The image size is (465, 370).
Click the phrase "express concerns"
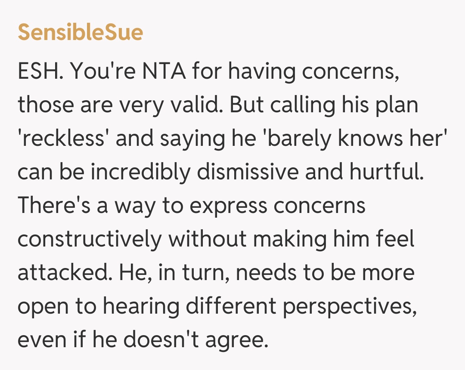[278, 206]
